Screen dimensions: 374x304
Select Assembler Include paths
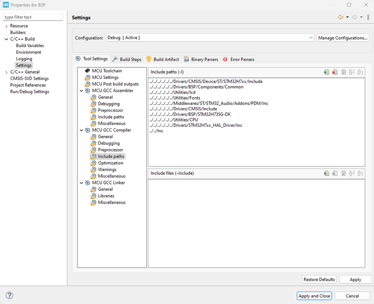pos(107,117)
